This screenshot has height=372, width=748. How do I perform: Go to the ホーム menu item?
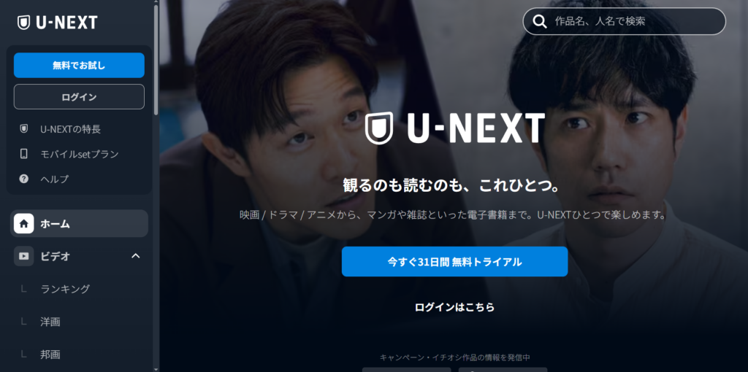click(x=79, y=223)
